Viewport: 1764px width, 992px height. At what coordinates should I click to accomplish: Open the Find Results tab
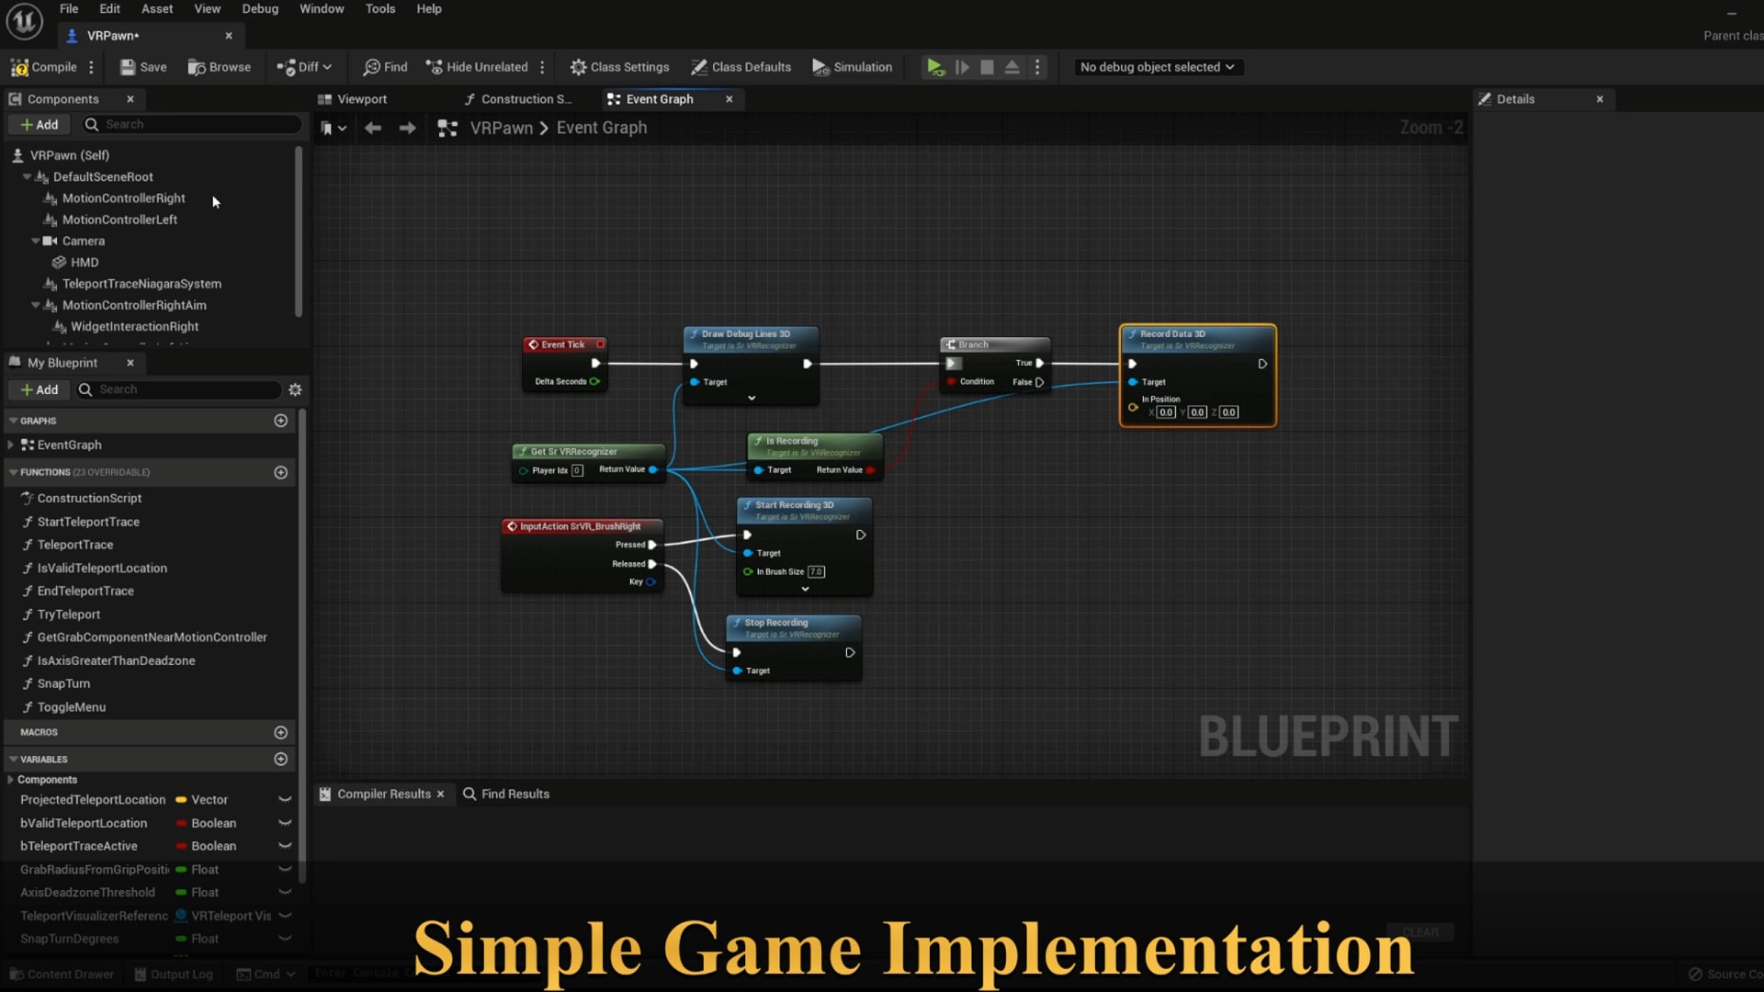[506, 795]
